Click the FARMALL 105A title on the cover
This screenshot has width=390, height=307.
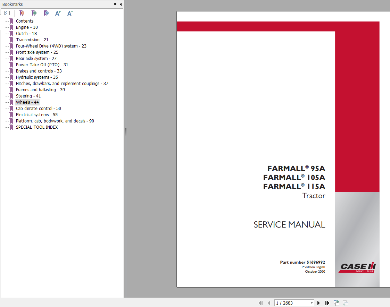(294, 177)
